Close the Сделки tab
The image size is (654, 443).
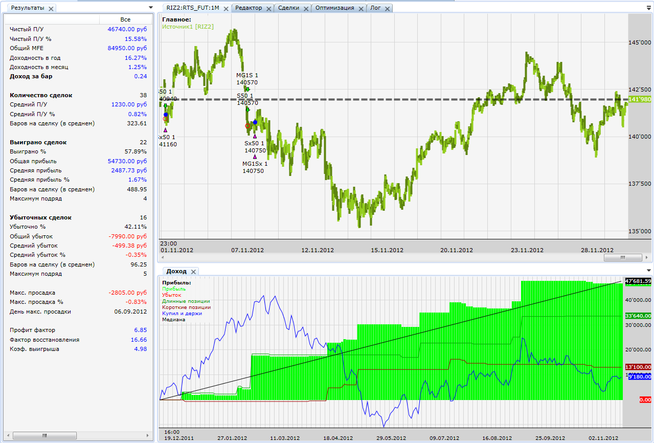pos(306,8)
